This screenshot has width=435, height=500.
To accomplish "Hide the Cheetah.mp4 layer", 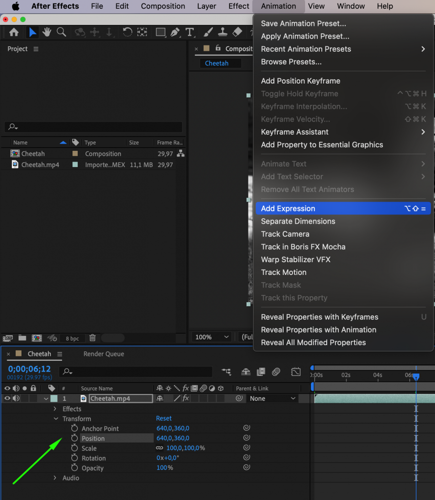I will [7, 398].
